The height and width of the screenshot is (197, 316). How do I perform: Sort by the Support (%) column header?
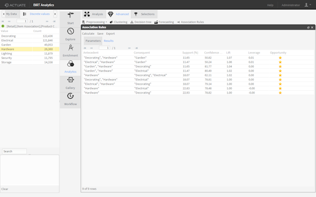[190, 53]
